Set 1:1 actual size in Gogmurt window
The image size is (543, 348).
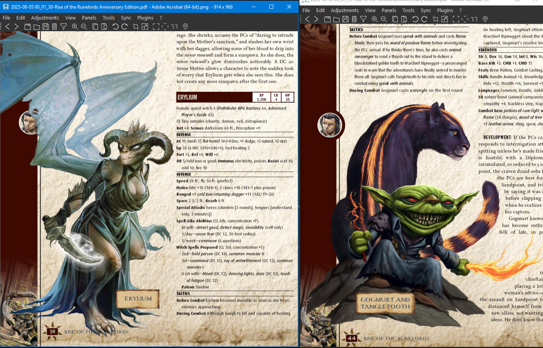pos(474,19)
